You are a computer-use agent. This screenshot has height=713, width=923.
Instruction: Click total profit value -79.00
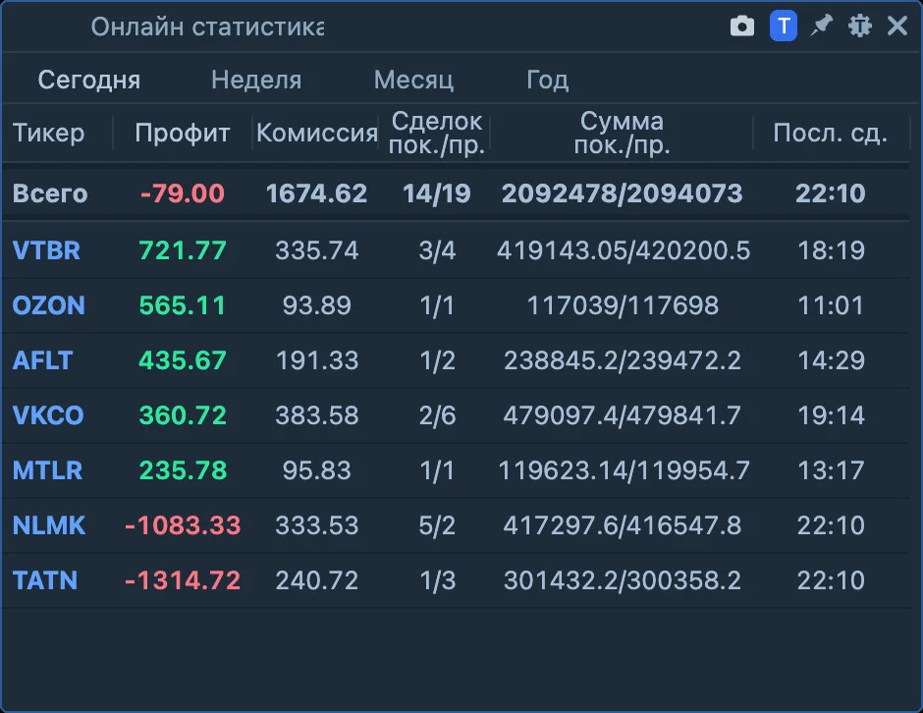[183, 193]
